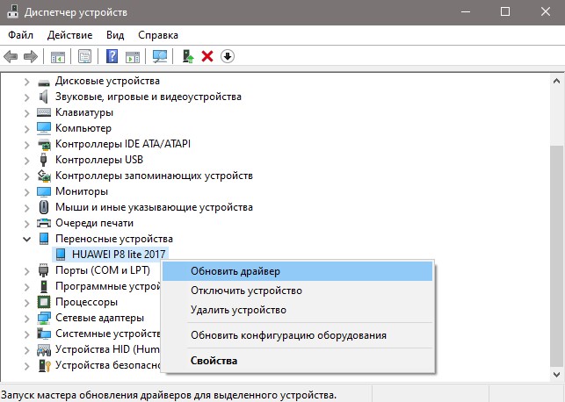This screenshot has height=402, width=565.
Task: Click the blue Help question-mark icon
Action: click(x=112, y=56)
